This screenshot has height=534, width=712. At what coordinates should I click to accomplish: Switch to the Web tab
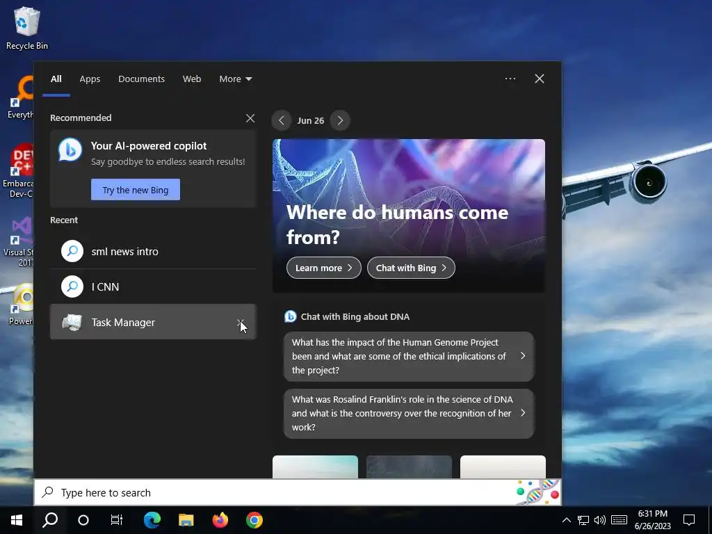(x=192, y=79)
